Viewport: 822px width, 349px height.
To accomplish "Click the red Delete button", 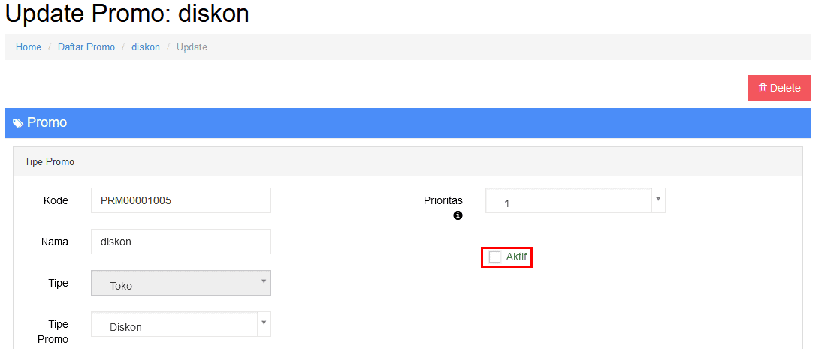I will pyautogui.click(x=779, y=88).
